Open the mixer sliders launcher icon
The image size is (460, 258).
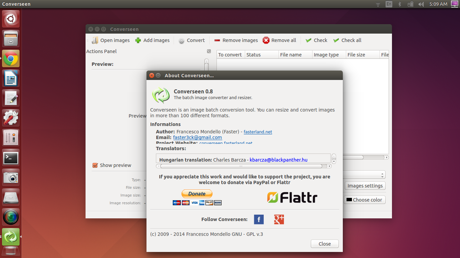tap(11, 138)
